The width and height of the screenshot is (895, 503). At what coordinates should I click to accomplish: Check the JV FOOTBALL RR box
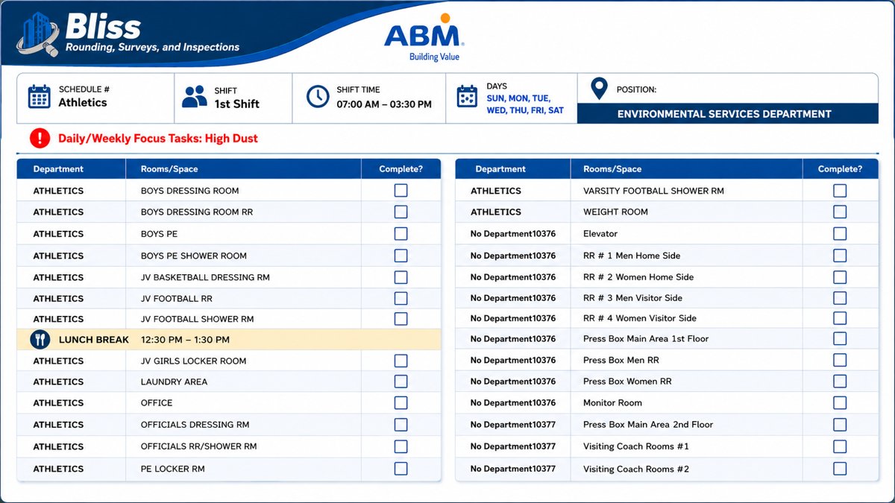point(401,298)
